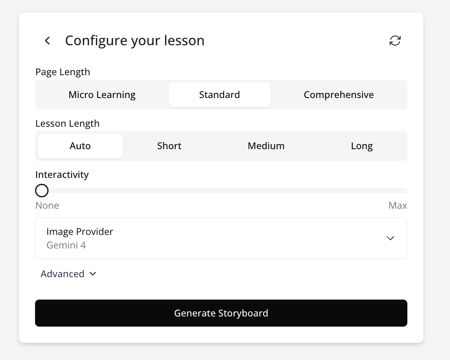The width and height of the screenshot is (450, 360).
Task: Switch page length to Comprehensive
Action: point(339,95)
